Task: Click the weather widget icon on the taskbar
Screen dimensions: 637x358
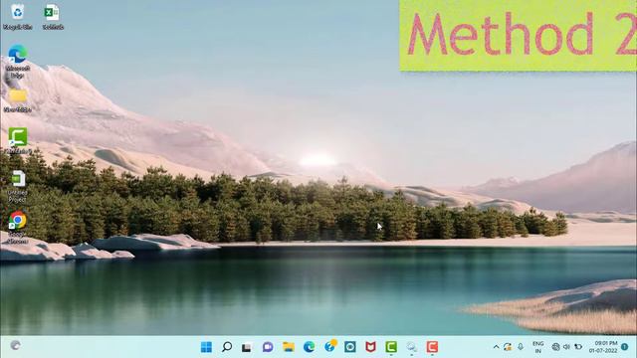Action: 16,345
